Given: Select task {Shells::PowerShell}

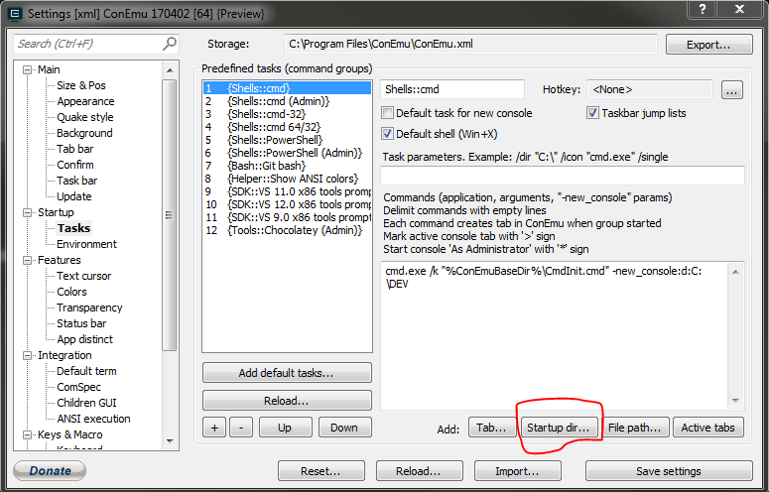Looking at the screenshot, I should (287, 140).
